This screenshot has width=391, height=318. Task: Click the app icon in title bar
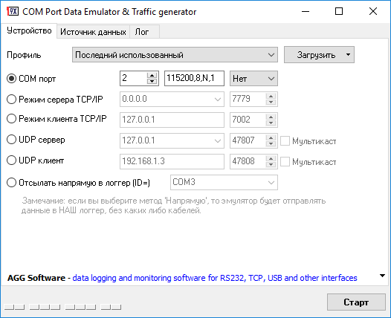point(13,11)
